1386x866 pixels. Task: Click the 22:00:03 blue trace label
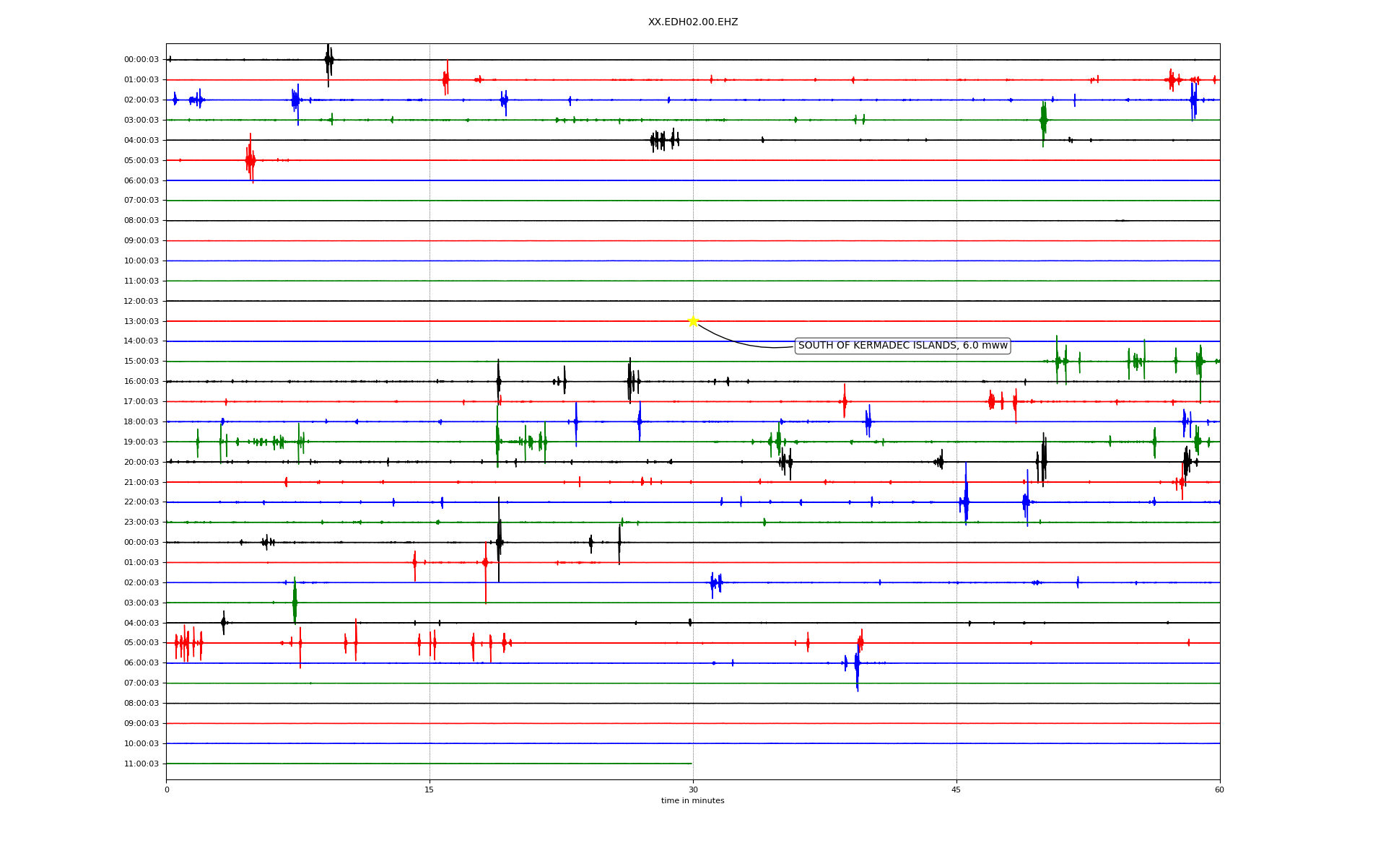tap(141, 502)
